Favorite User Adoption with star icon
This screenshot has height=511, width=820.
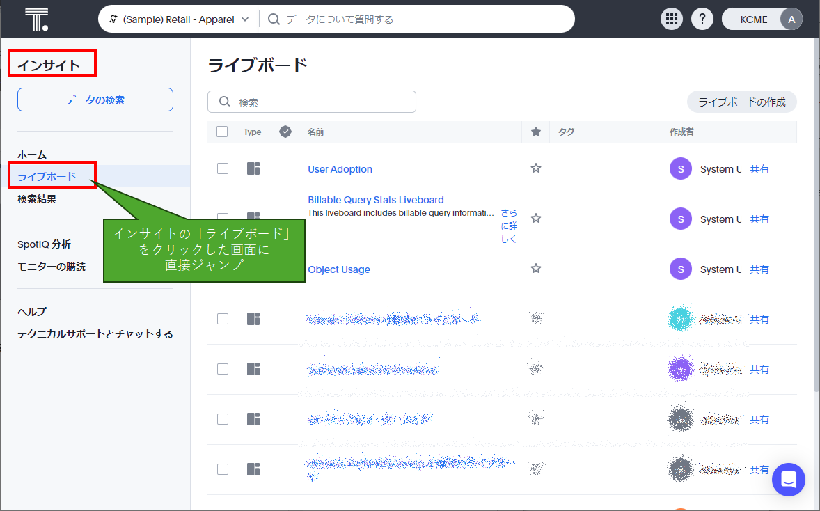tap(536, 168)
